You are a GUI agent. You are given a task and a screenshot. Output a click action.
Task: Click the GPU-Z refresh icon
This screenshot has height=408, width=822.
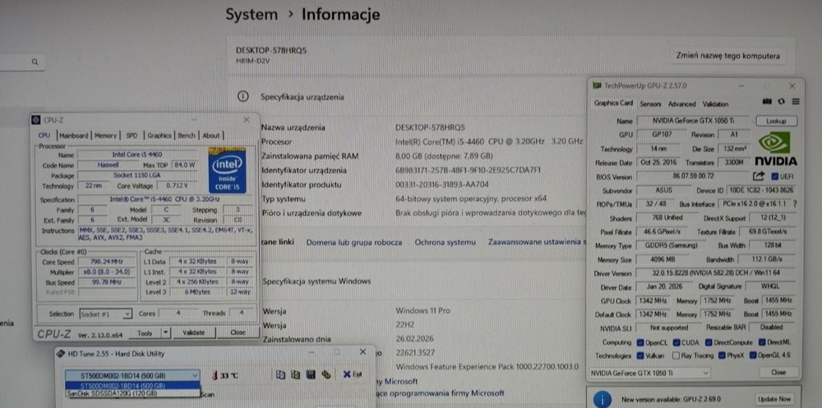pyautogui.click(x=781, y=102)
